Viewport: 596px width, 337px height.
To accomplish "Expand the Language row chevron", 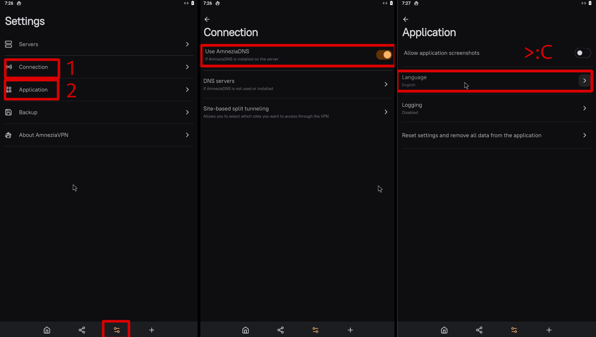I will pyautogui.click(x=584, y=81).
